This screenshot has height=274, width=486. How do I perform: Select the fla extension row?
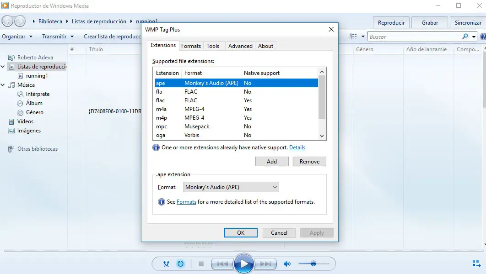[236, 91]
